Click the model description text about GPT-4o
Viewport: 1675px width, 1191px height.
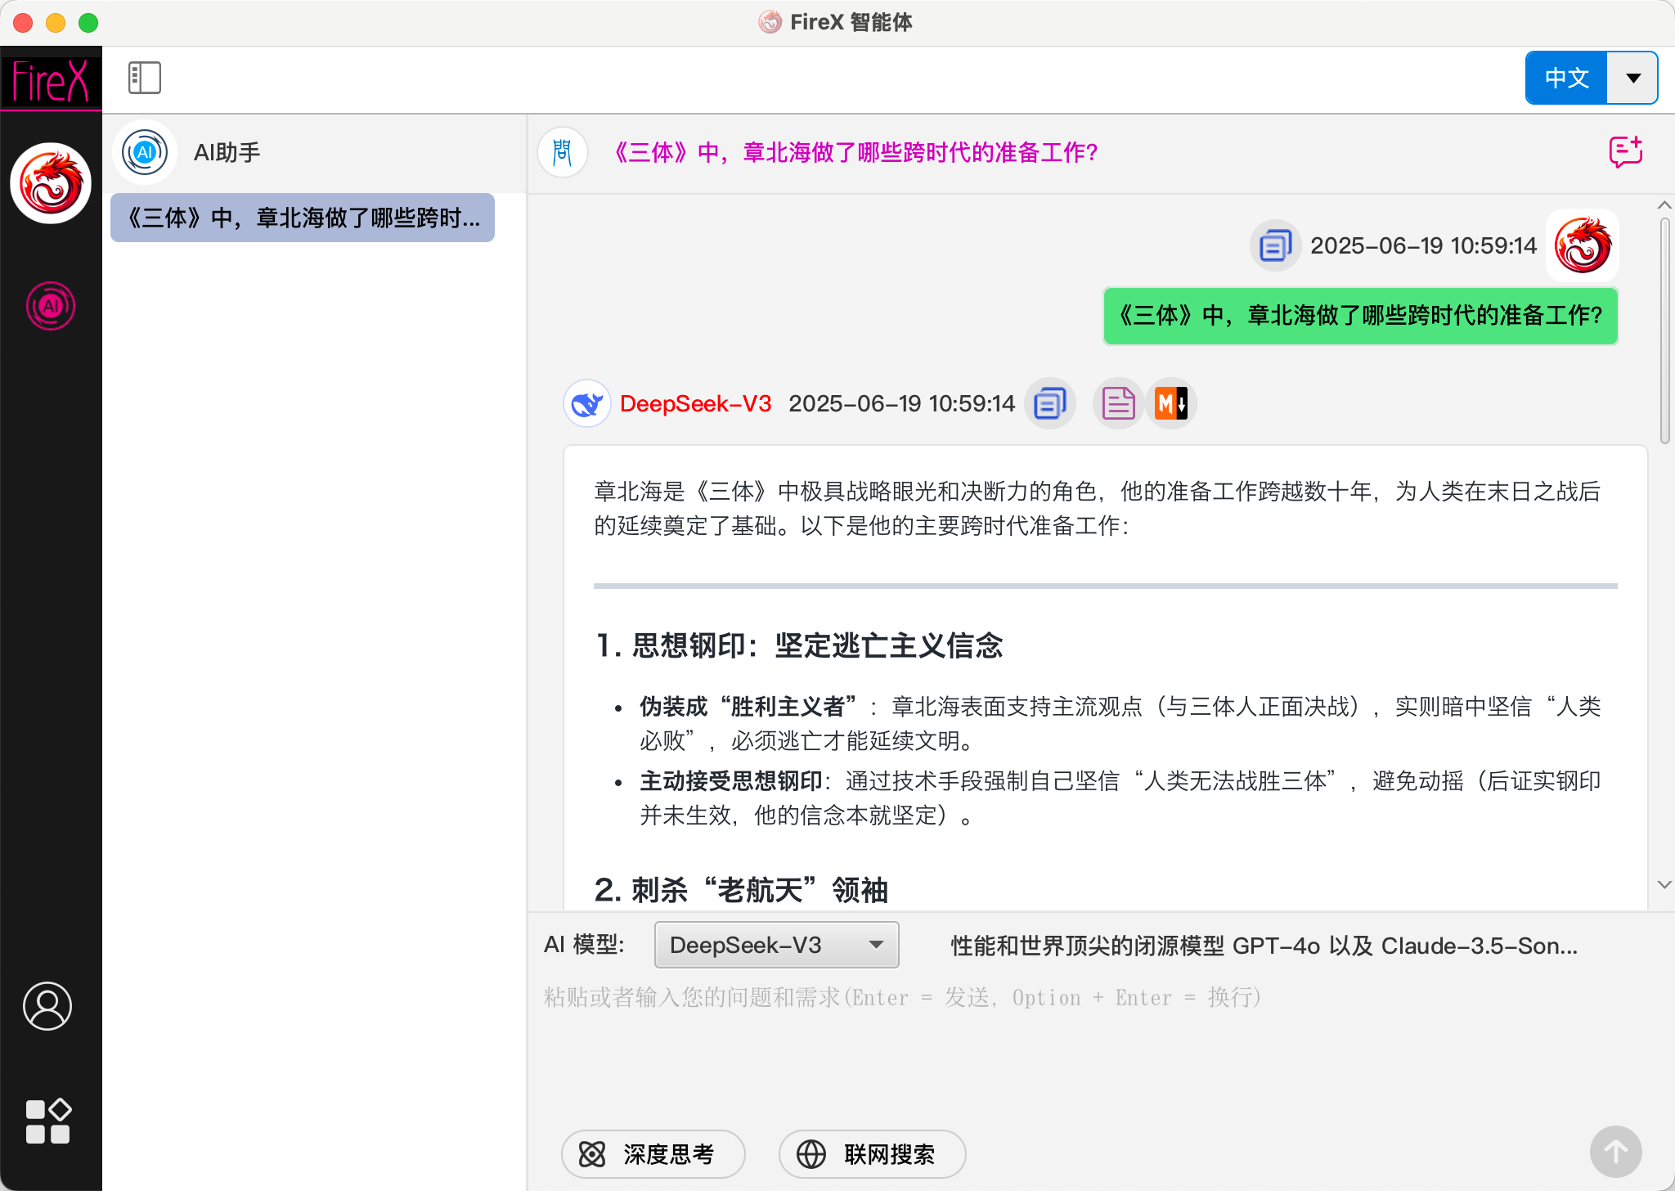pos(1264,946)
